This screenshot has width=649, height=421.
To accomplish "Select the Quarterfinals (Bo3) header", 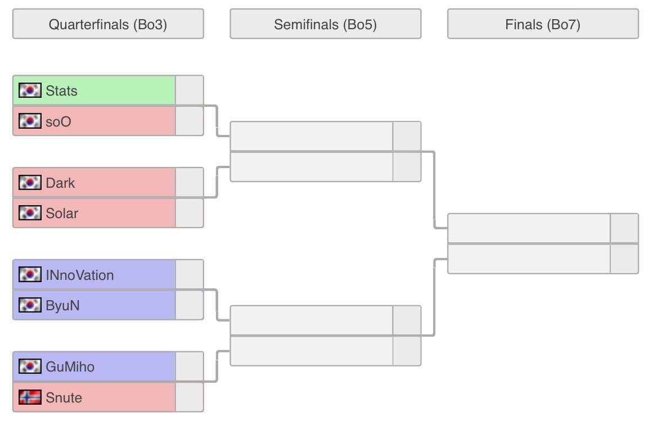I will tap(108, 24).
